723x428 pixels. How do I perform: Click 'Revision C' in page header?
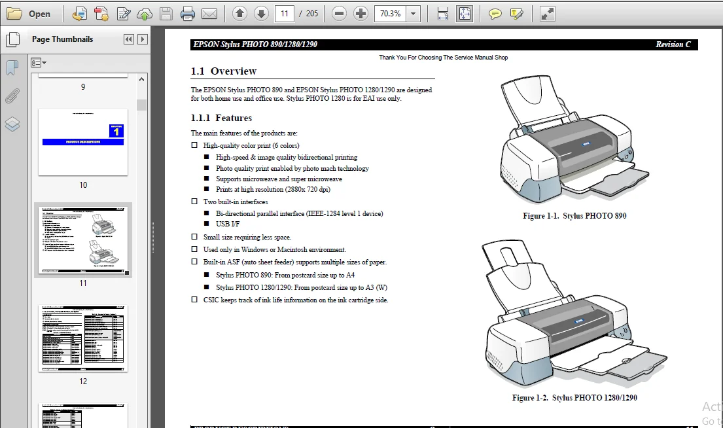(x=673, y=45)
